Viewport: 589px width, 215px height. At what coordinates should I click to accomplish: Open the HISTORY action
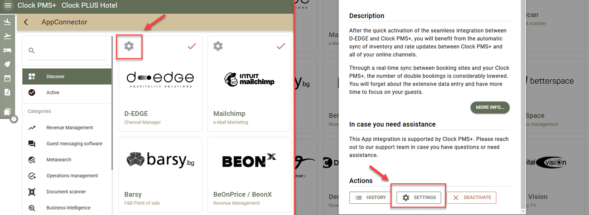(371, 198)
